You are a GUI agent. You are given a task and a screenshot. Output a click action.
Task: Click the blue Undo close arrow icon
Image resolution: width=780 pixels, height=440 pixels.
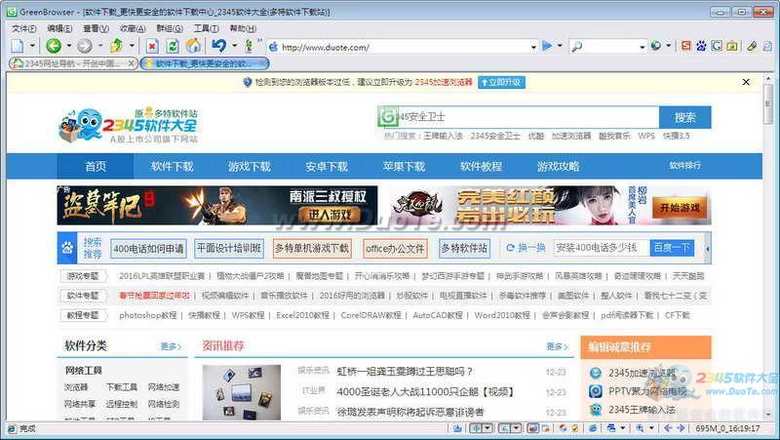click(x=217, y=46)
